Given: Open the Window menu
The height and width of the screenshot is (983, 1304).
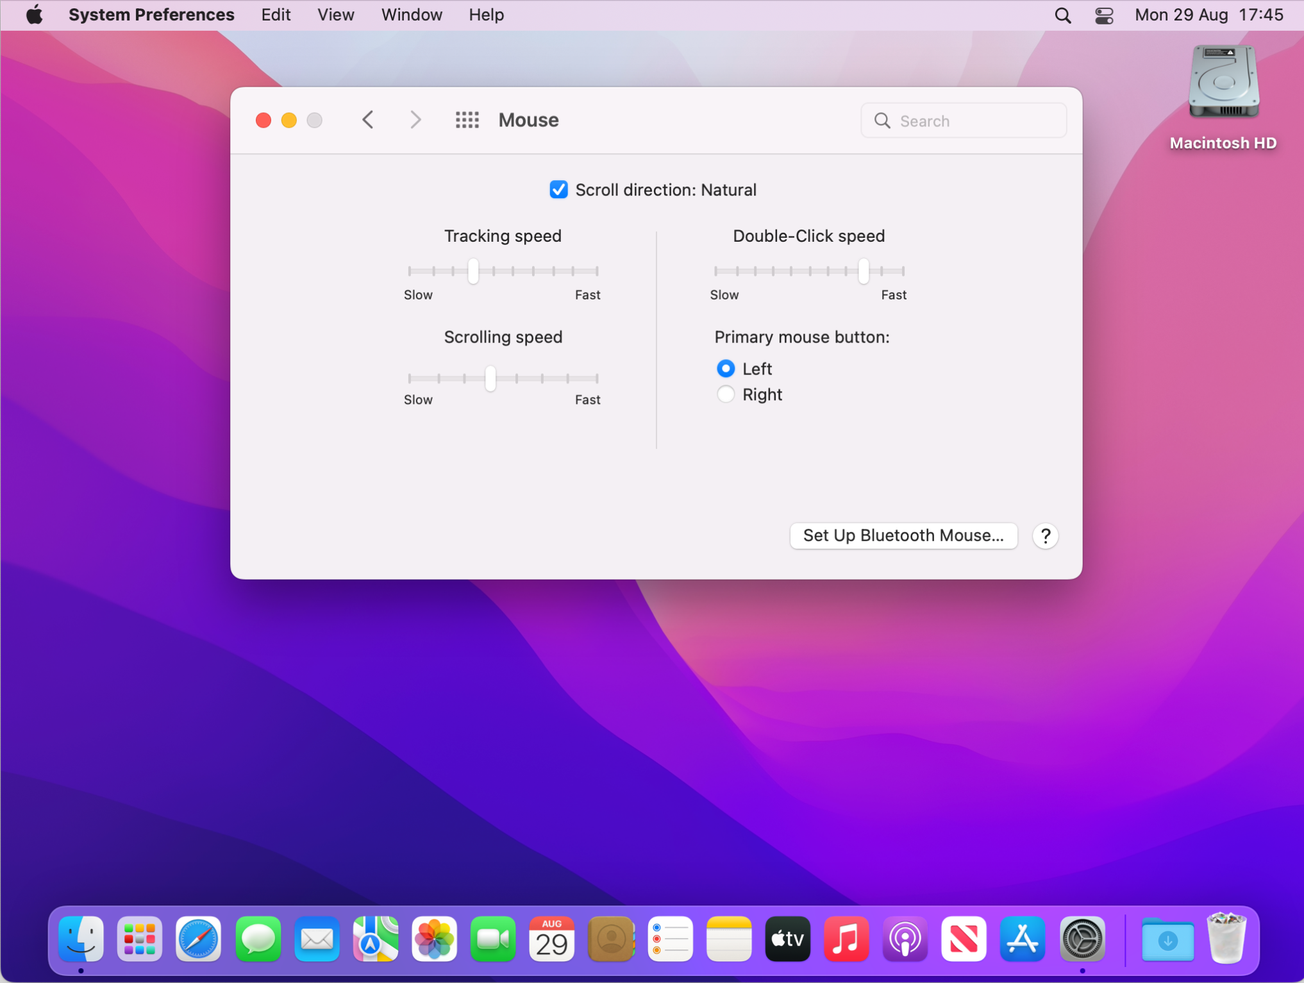Looking at the screenshot, I should (412, 15).
